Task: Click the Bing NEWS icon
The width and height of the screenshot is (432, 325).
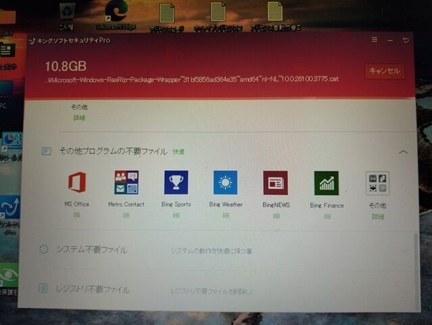Action: (x=276, y=183)
